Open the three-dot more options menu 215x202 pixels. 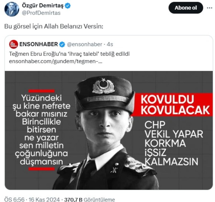(210, 8)
